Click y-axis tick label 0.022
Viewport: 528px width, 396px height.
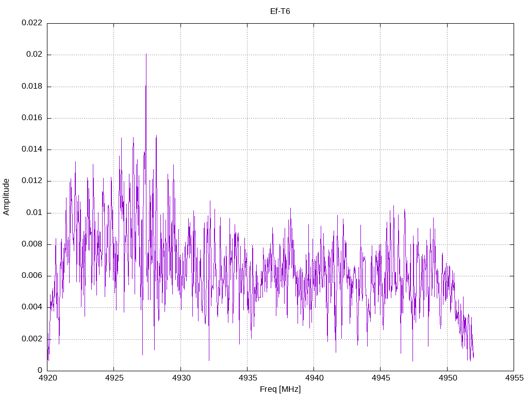tap(32, 23)
